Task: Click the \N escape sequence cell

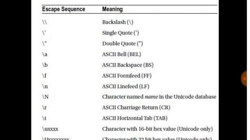Action: 45,97
